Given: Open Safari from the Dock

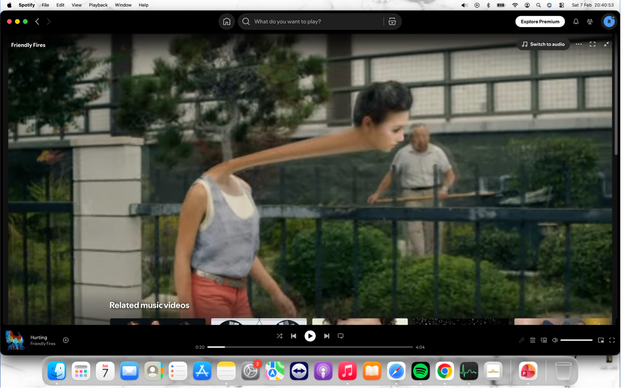Looking at the screenshot, I should pos(396,371).
